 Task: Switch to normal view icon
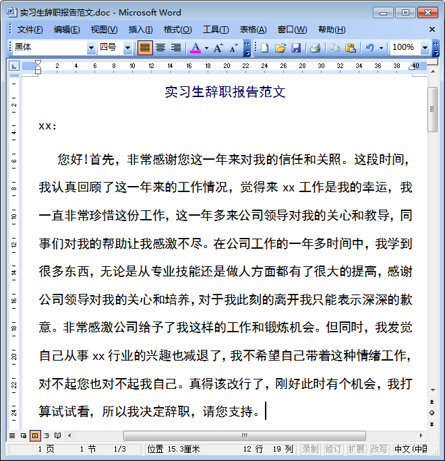12,435
